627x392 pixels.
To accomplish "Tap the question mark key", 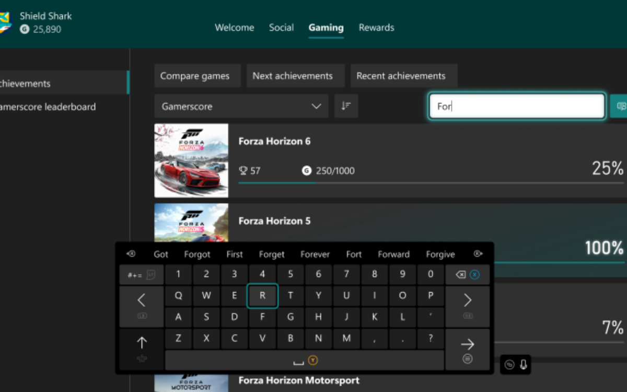I will (x=431, y=339).
